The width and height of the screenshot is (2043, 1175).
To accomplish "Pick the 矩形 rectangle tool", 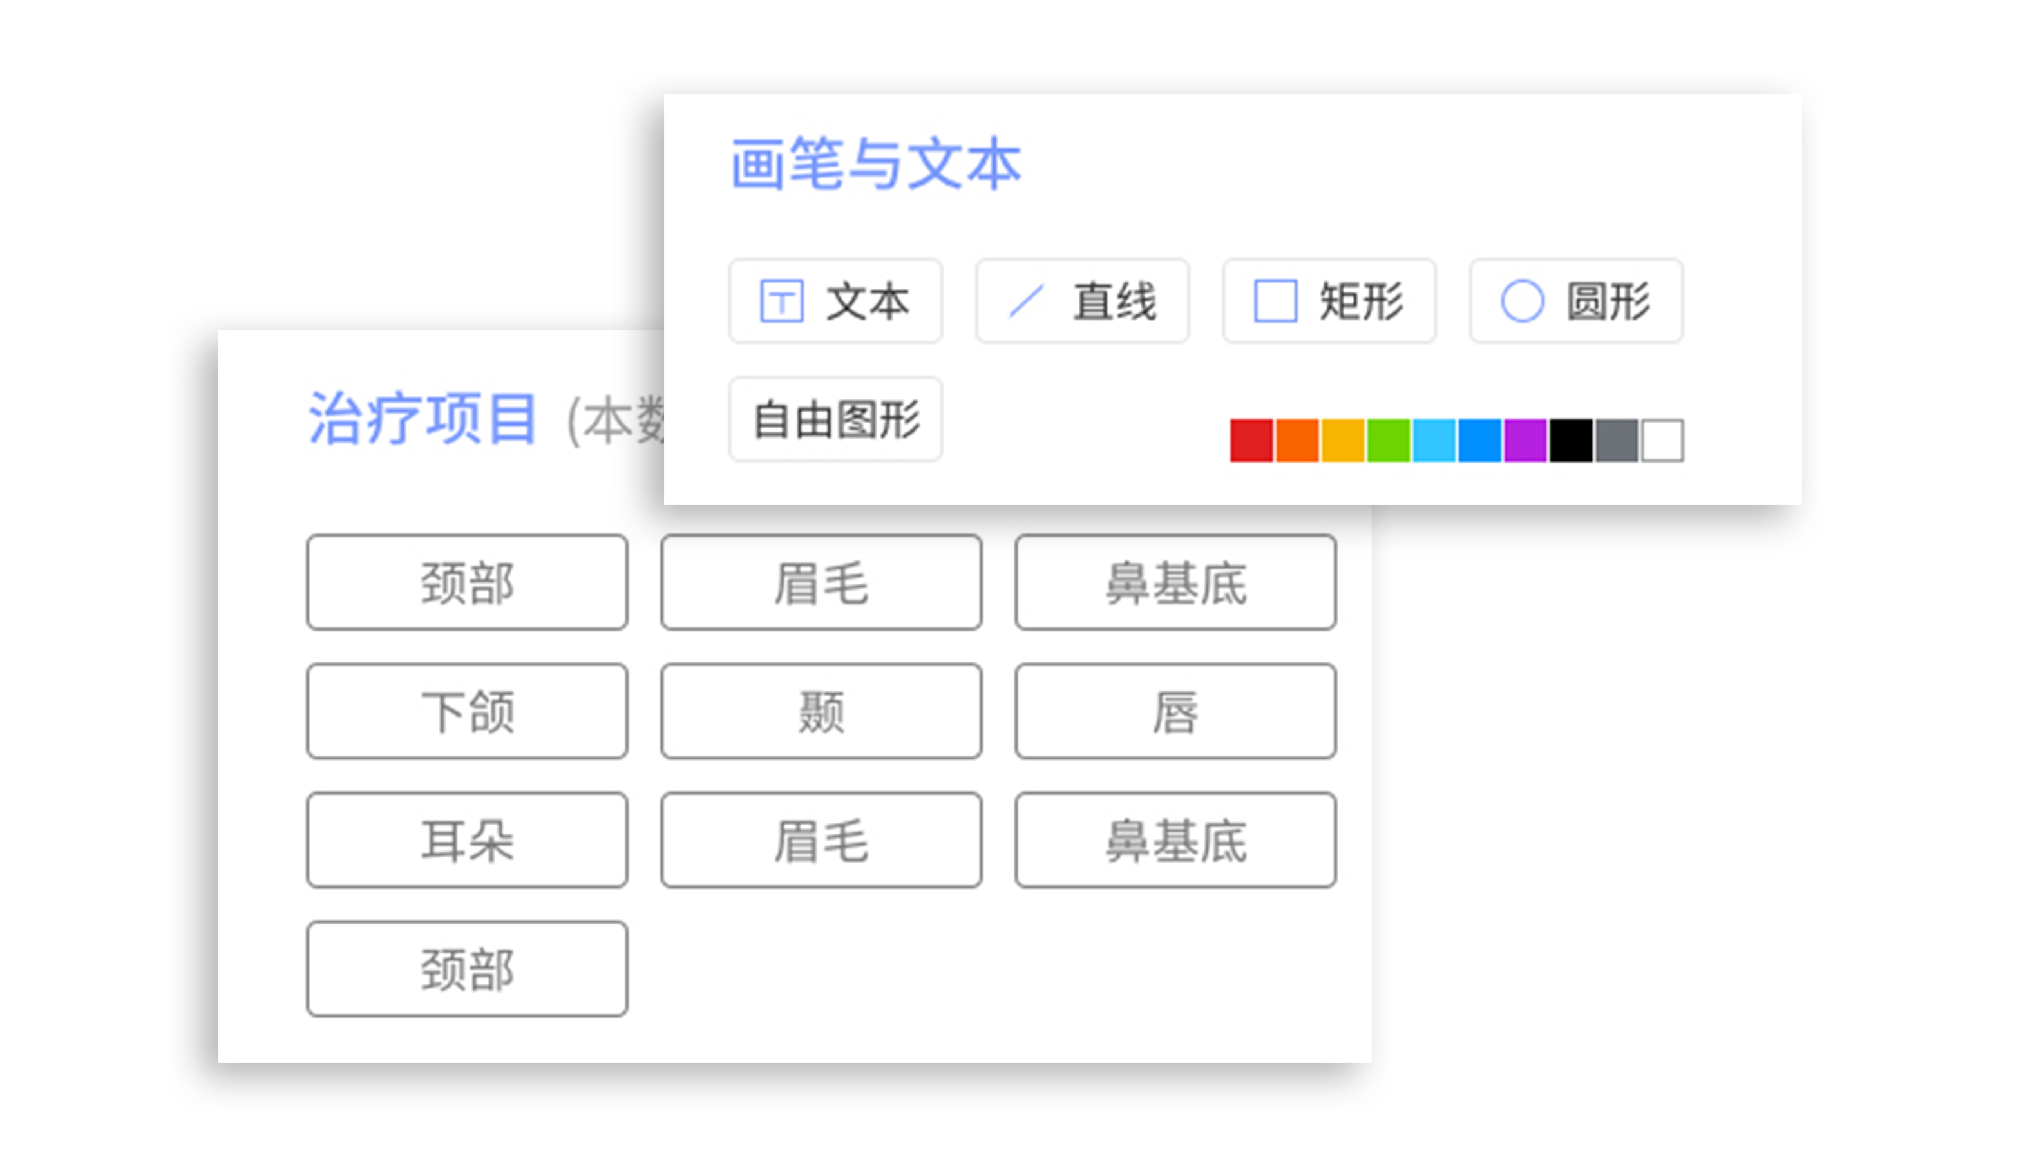I will point(1329,301).
